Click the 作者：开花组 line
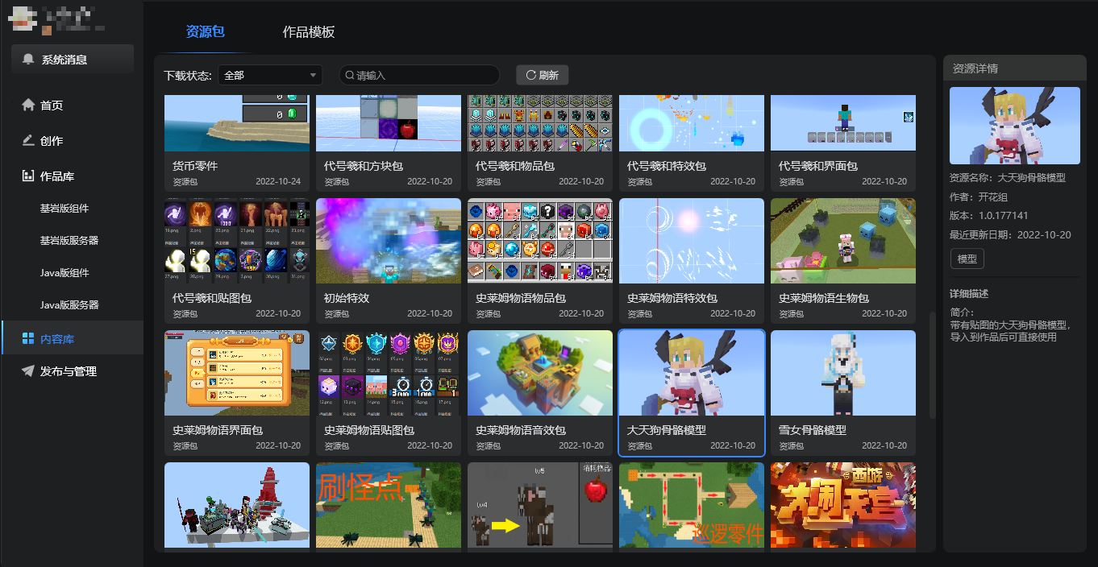The image size is (1098, 567). pos(979,197)
